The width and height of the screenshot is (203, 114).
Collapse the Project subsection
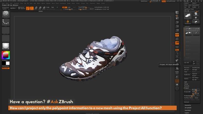pos(187,88)
